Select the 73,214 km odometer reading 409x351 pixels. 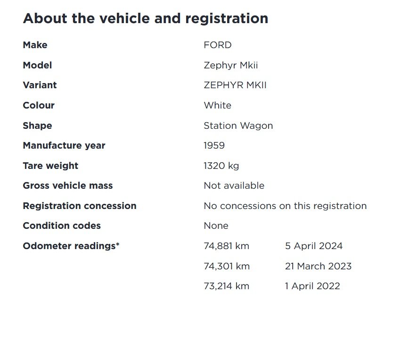tap(226, 286)
